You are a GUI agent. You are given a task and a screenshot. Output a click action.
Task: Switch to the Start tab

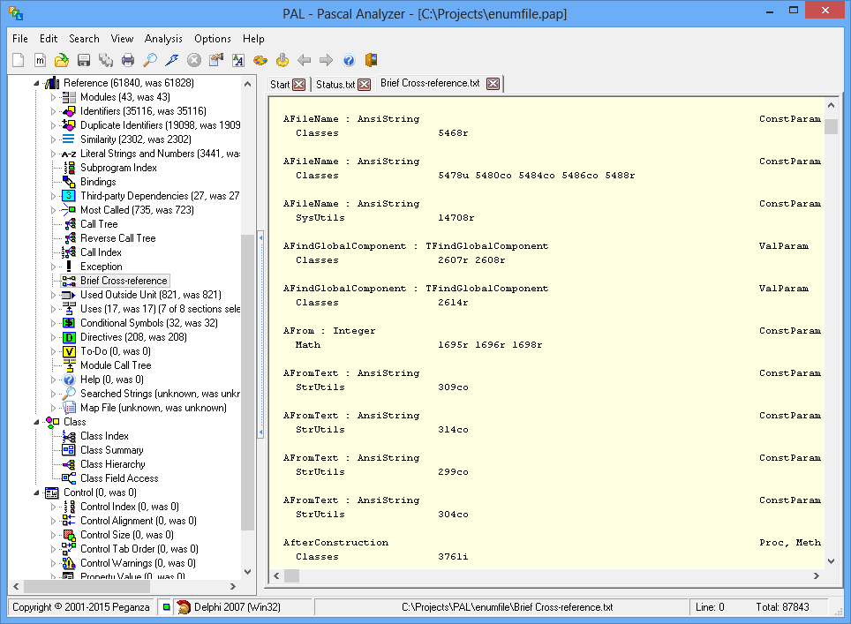(280, 85)
